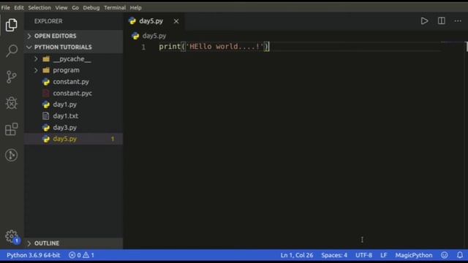Expand the Open Editors section
The image size is (468, 263).
point(73,36)
